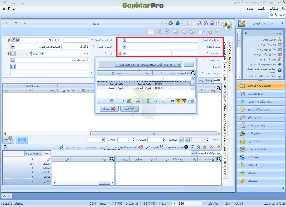Switch to هدیه tab
The image size is (286, 207).
click(x=194, y=153)
